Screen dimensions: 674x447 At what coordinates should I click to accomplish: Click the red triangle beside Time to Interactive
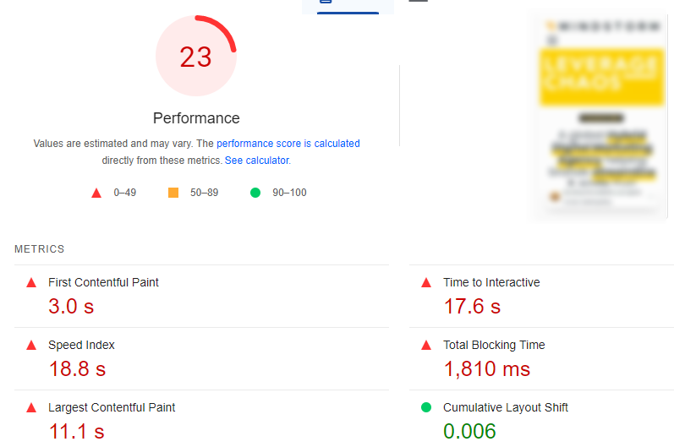coord(426,283)
